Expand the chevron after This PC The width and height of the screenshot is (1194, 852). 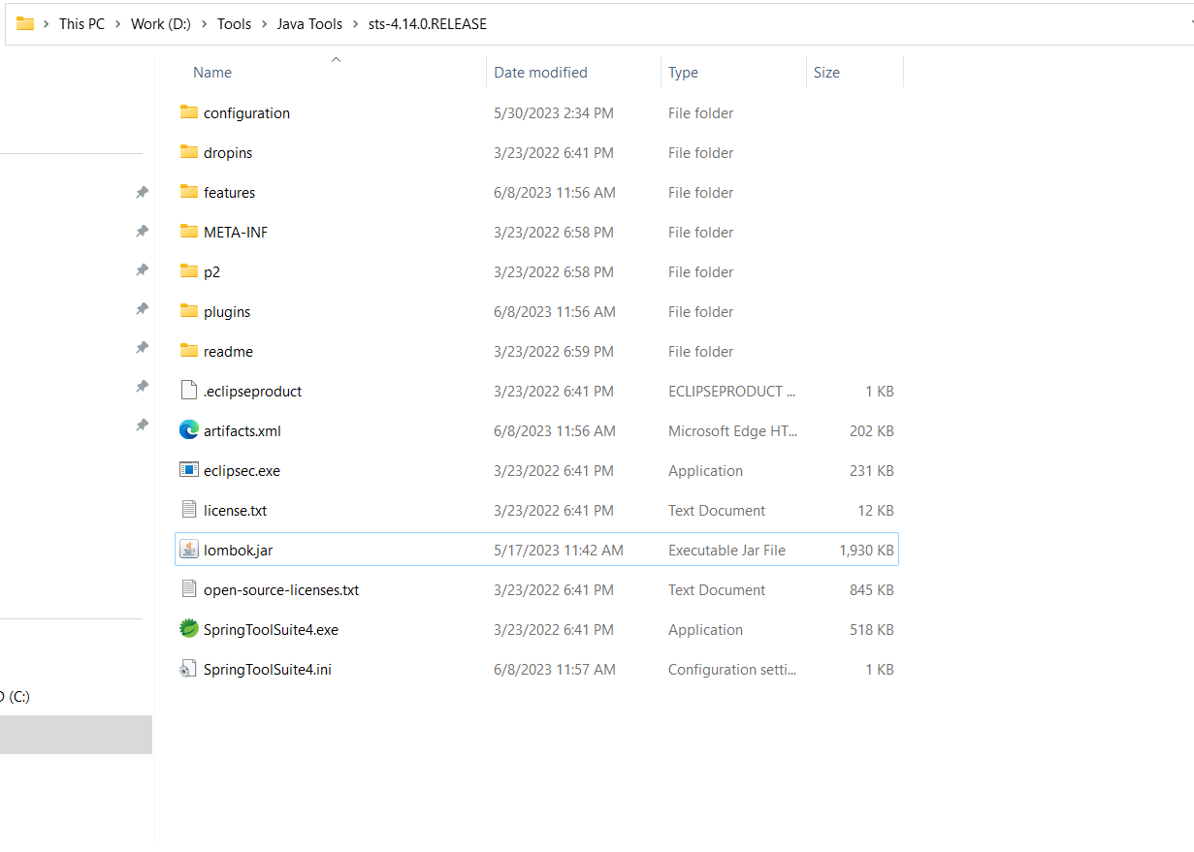click(x=117, y=24)
